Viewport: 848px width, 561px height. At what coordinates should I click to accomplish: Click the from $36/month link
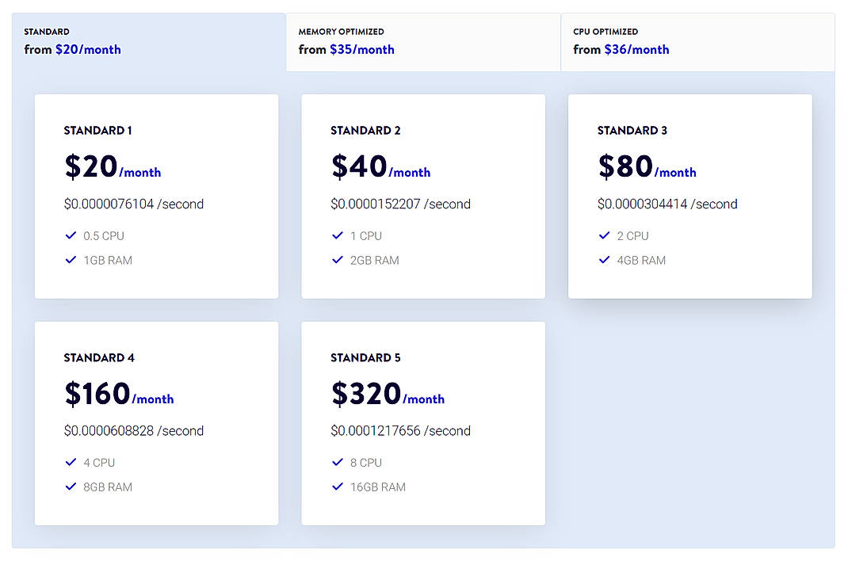pyautogui.click(x=621, y=49)
